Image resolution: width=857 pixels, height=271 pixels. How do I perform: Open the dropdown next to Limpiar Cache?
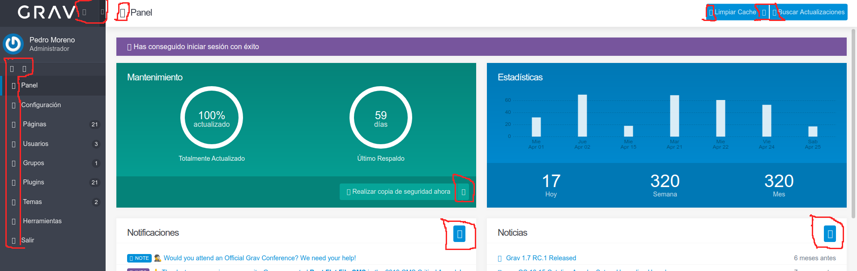click(764, 13)
